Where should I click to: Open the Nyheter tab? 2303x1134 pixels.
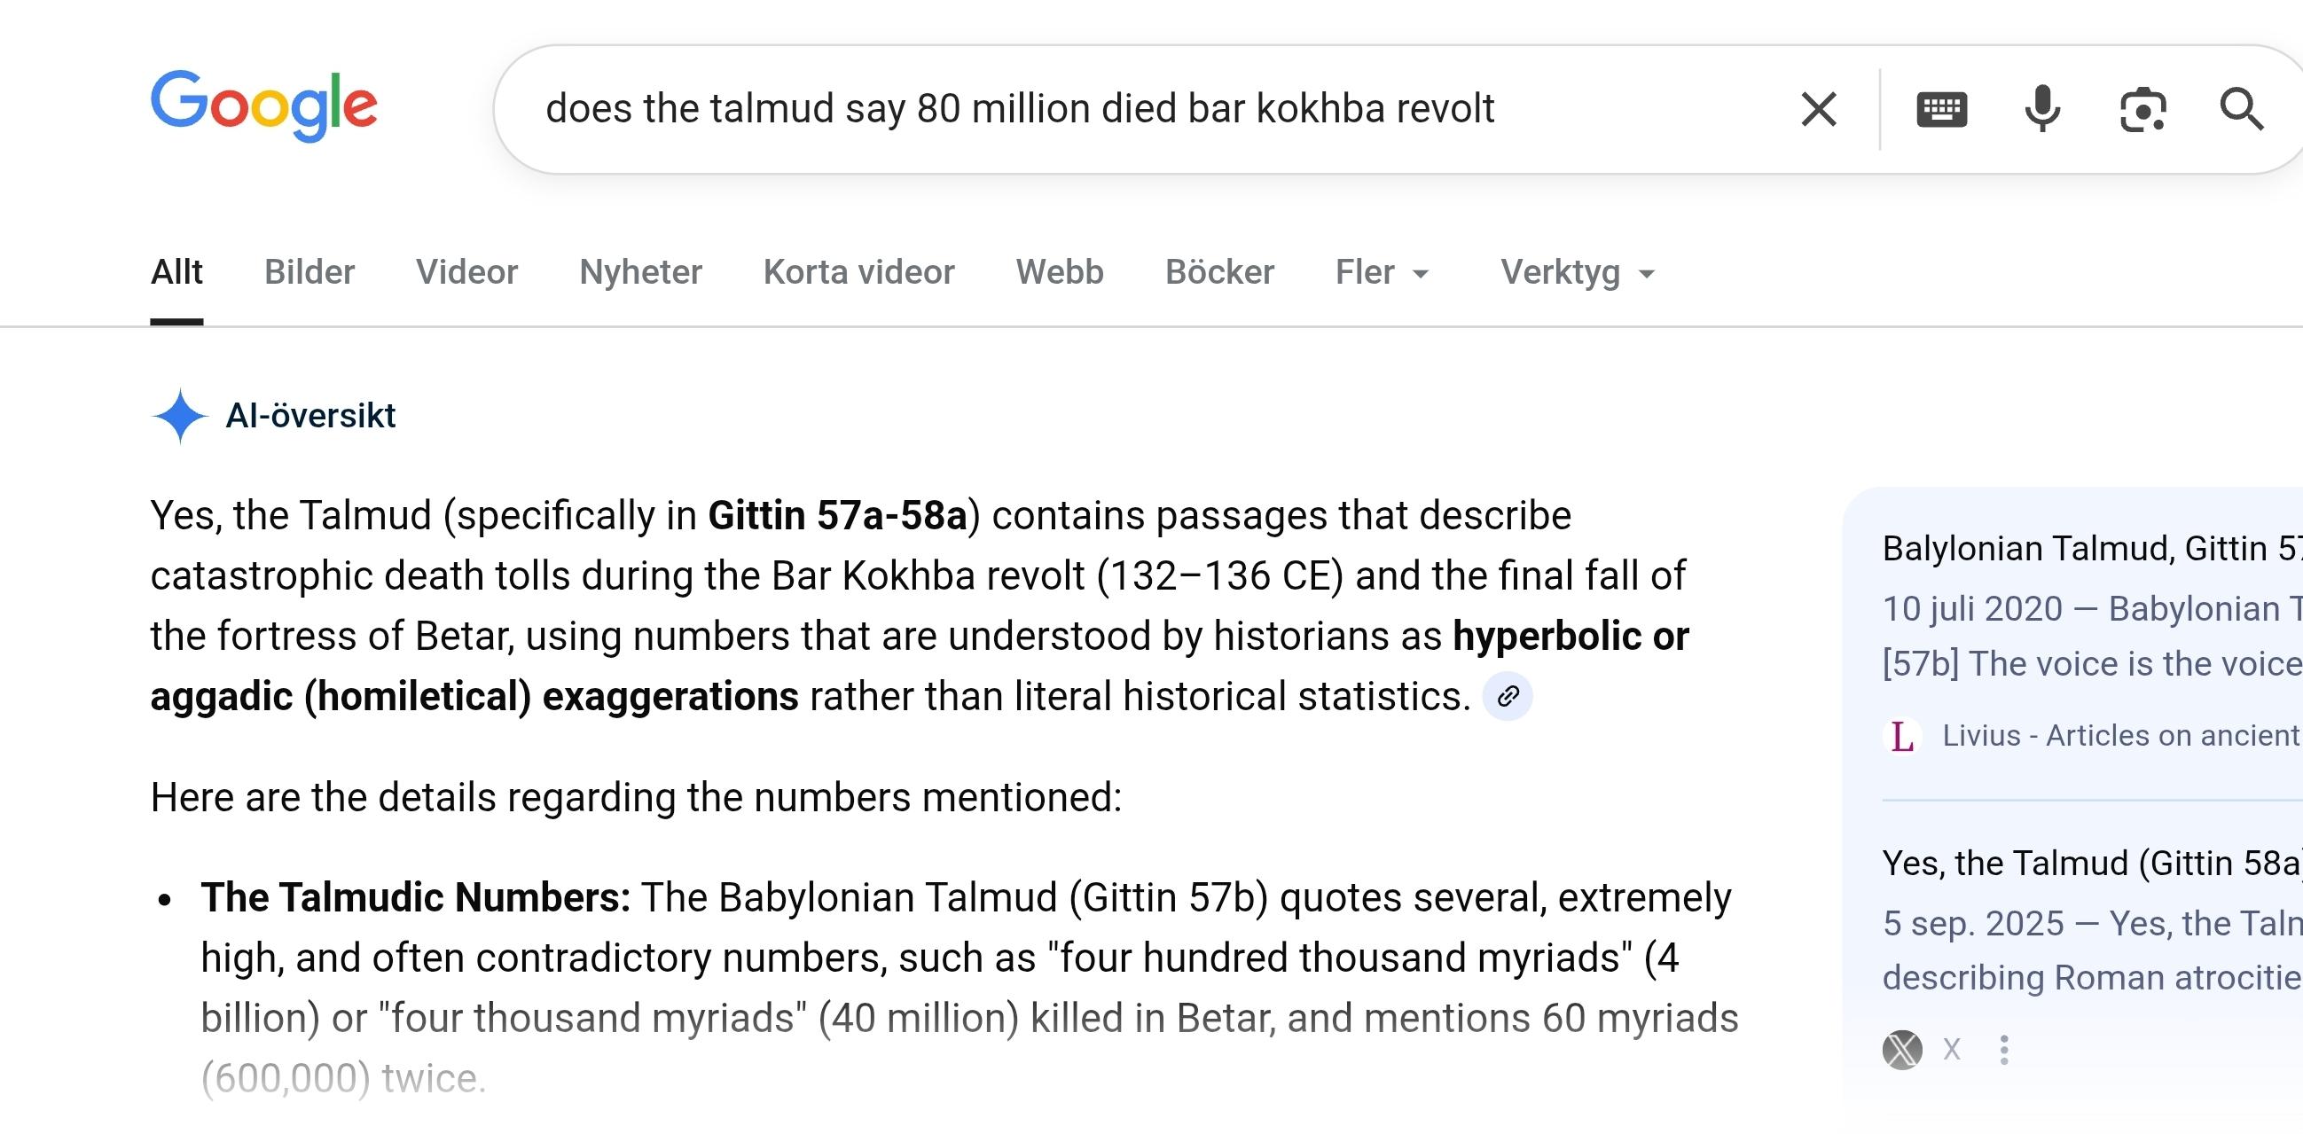(640, 271)
